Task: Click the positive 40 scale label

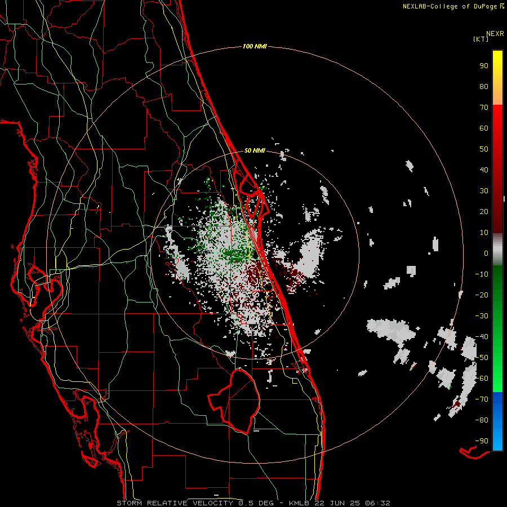Action: tap(484, 170)
